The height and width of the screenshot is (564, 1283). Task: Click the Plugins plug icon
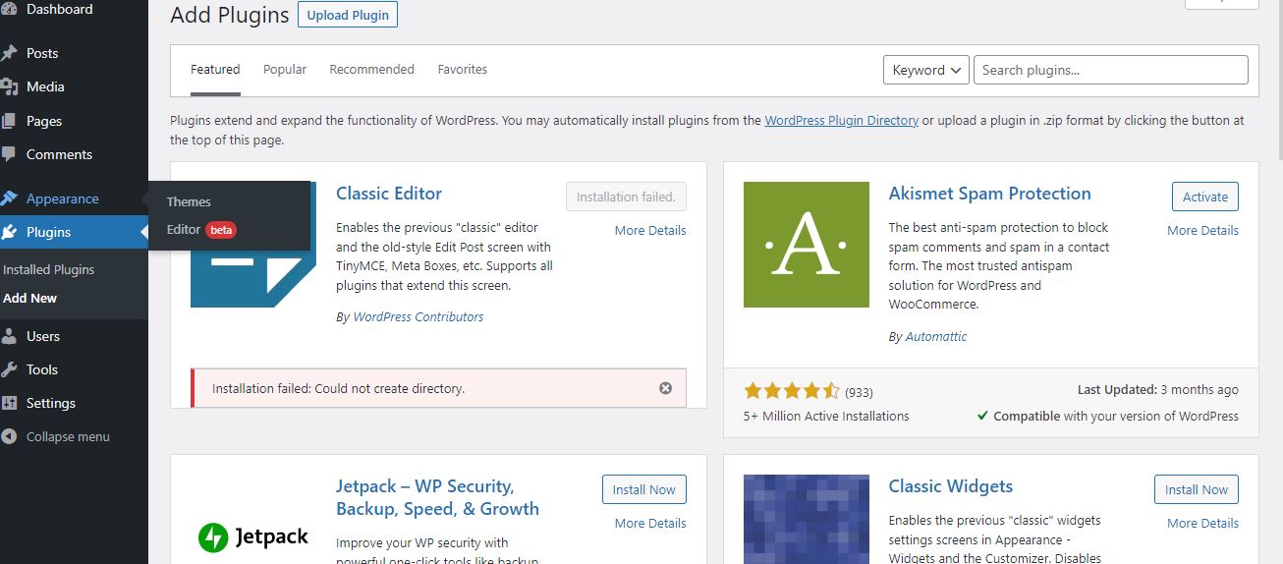[x=9, y=232]
